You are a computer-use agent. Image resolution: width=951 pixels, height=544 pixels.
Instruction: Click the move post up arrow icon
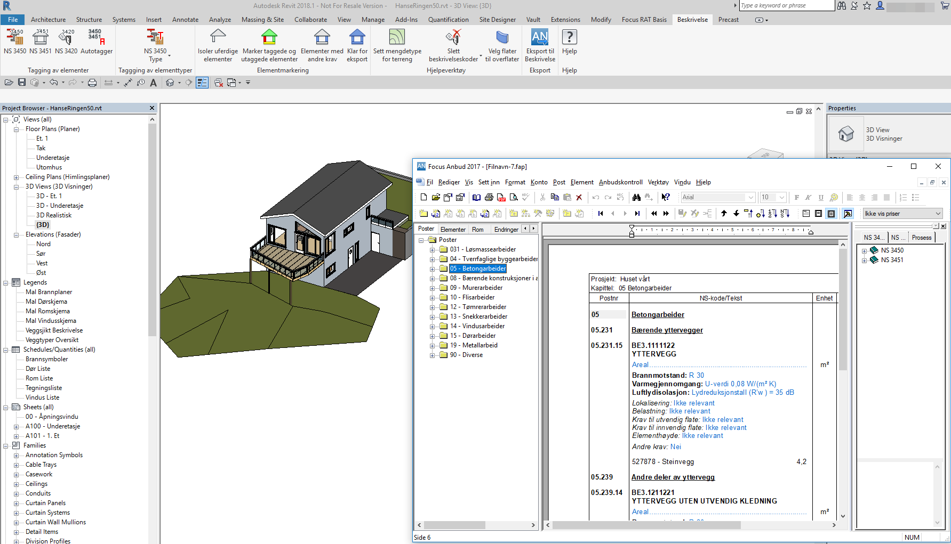(724, 213)
